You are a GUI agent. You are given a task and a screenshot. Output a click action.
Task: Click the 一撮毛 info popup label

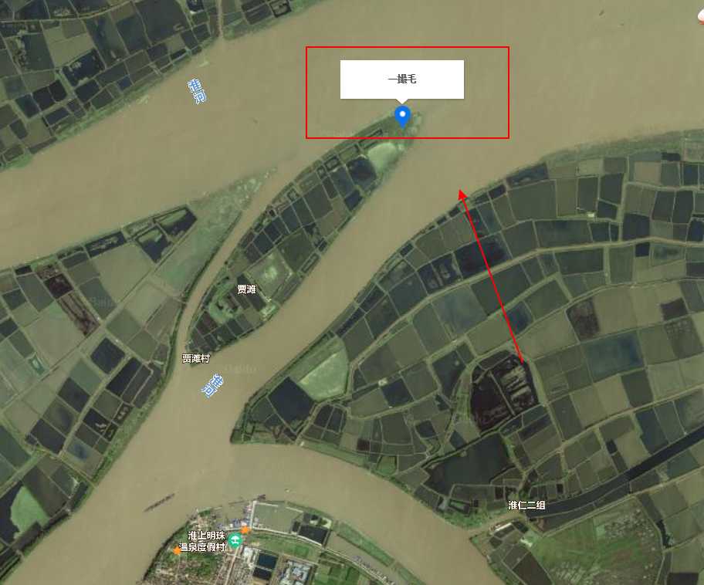pyautogui.click(x=402, y=79)
